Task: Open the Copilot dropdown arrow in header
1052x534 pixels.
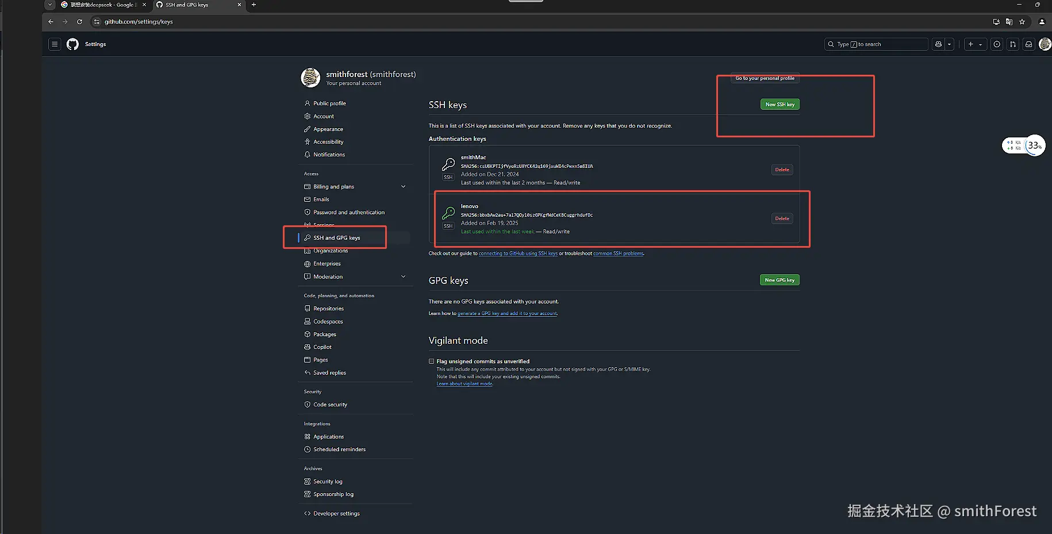Action: [x=950, y=44]
